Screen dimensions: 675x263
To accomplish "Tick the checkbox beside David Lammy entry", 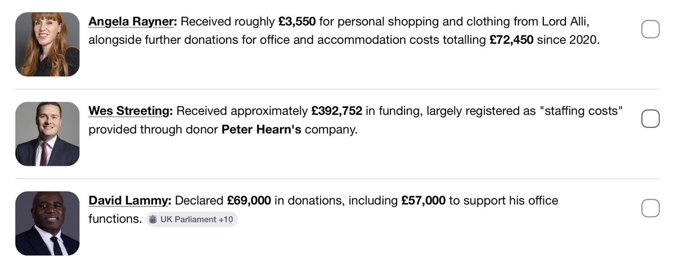I will 650,208.
